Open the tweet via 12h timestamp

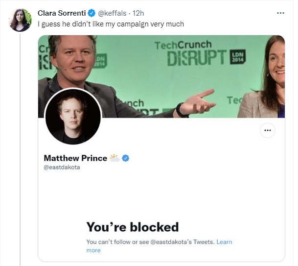[x=138, y=13]
